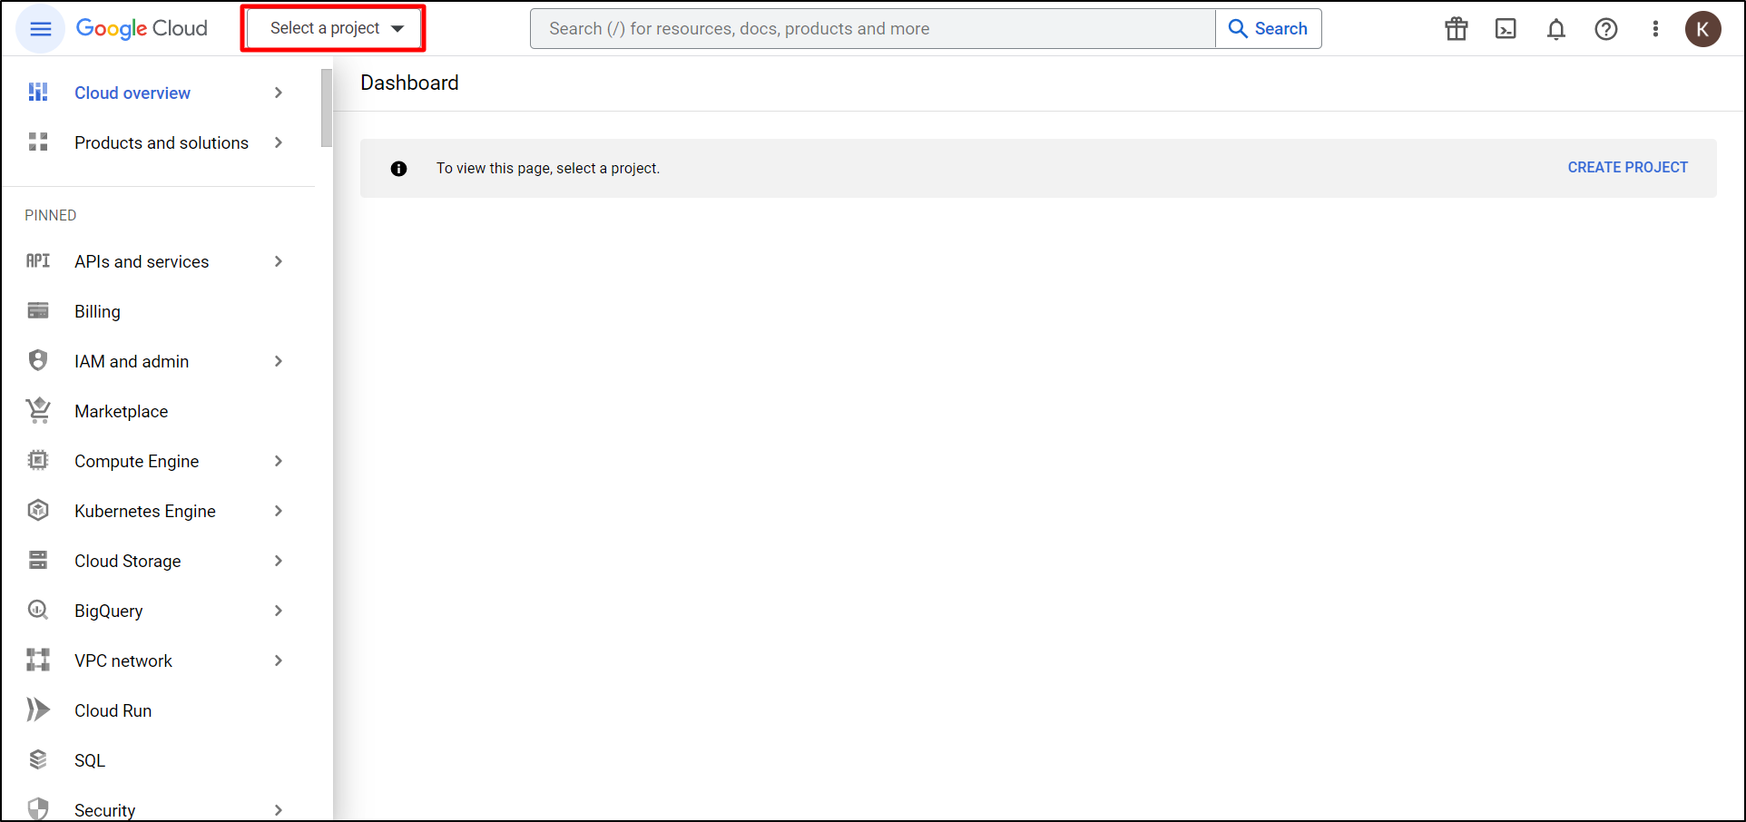
Task: Click the Compute Engine sidebar icon
Action: click(x=37, y=460)
